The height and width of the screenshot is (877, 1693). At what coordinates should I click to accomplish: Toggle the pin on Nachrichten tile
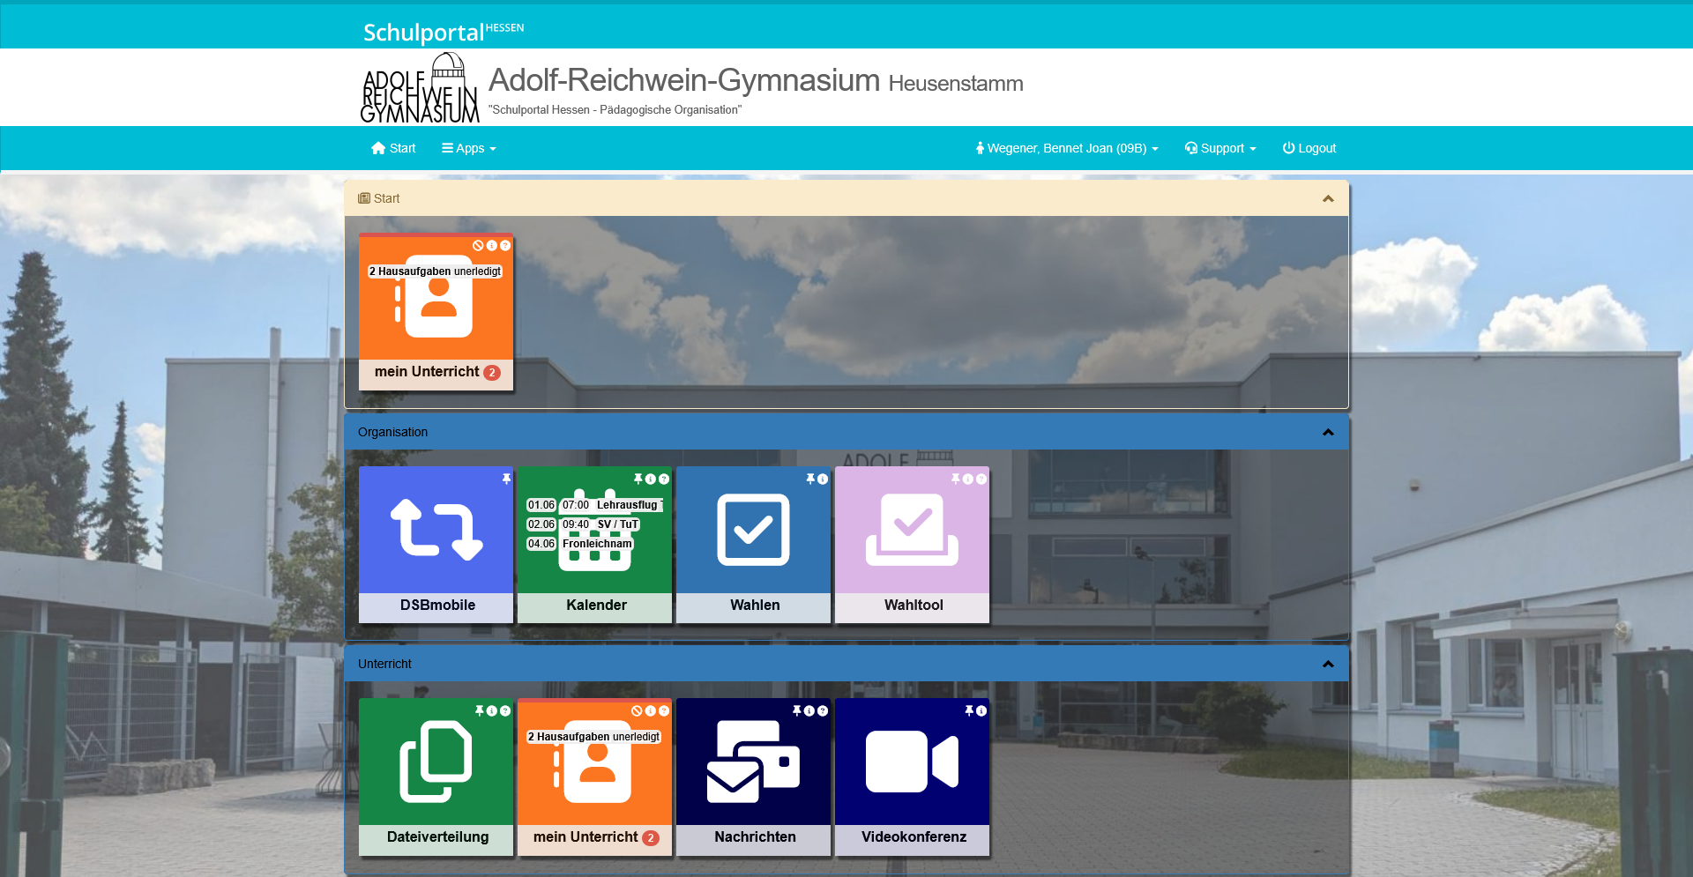coord(796,710)
